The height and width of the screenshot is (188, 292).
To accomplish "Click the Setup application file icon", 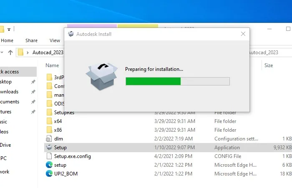I will tap(49, 148).
